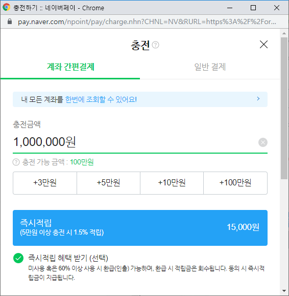289x296 pixels.
Task: Click the 100만원 available amount text
Action: 82,162
